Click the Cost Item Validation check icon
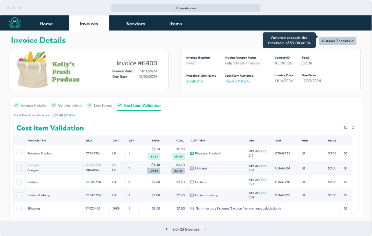 120,105
